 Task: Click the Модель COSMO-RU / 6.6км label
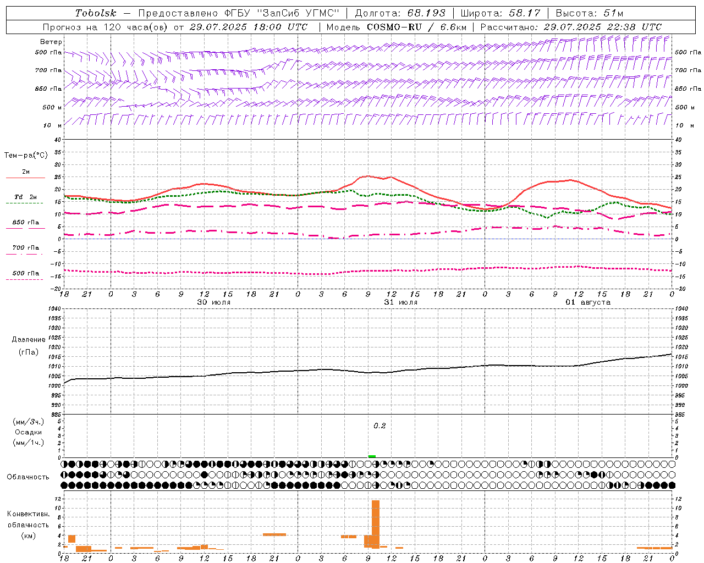396,27
